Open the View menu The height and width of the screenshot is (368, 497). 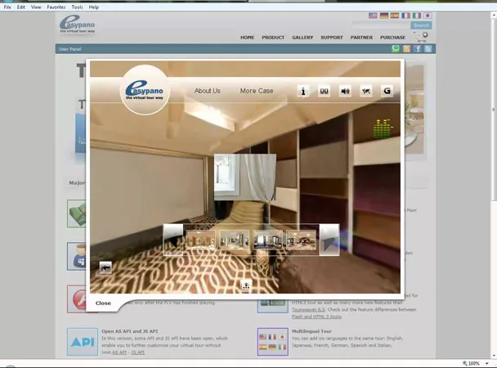click(36, 7)
